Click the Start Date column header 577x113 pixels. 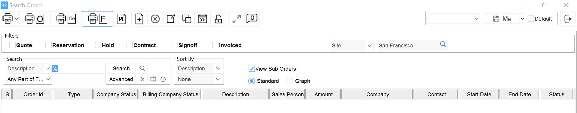click(x=479, y=94)
